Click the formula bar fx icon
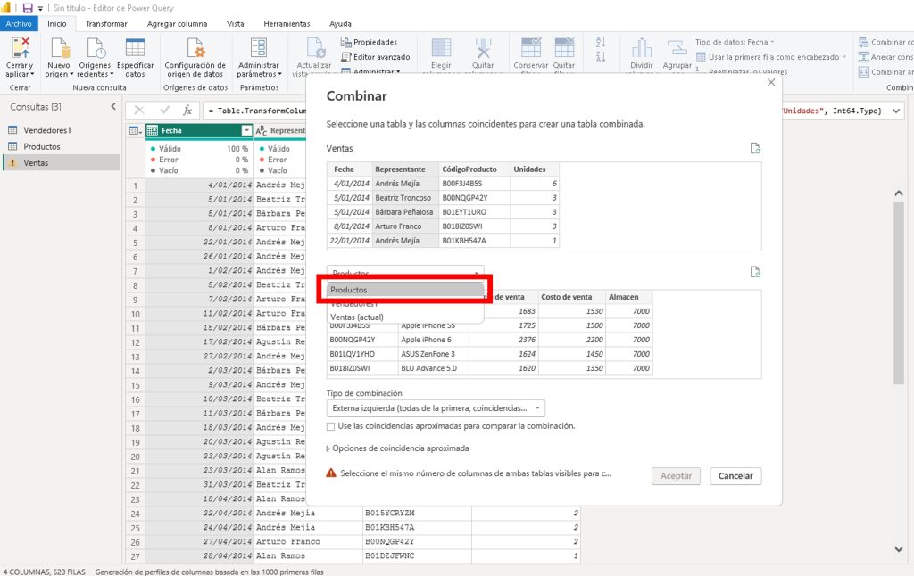This screenshot has height=576, width=914. click(x=187, y=110)
